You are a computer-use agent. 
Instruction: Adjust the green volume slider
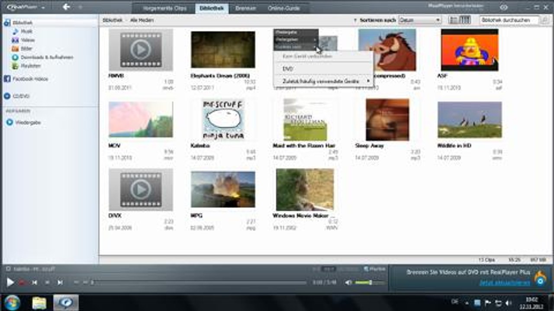tap(369, 282)
